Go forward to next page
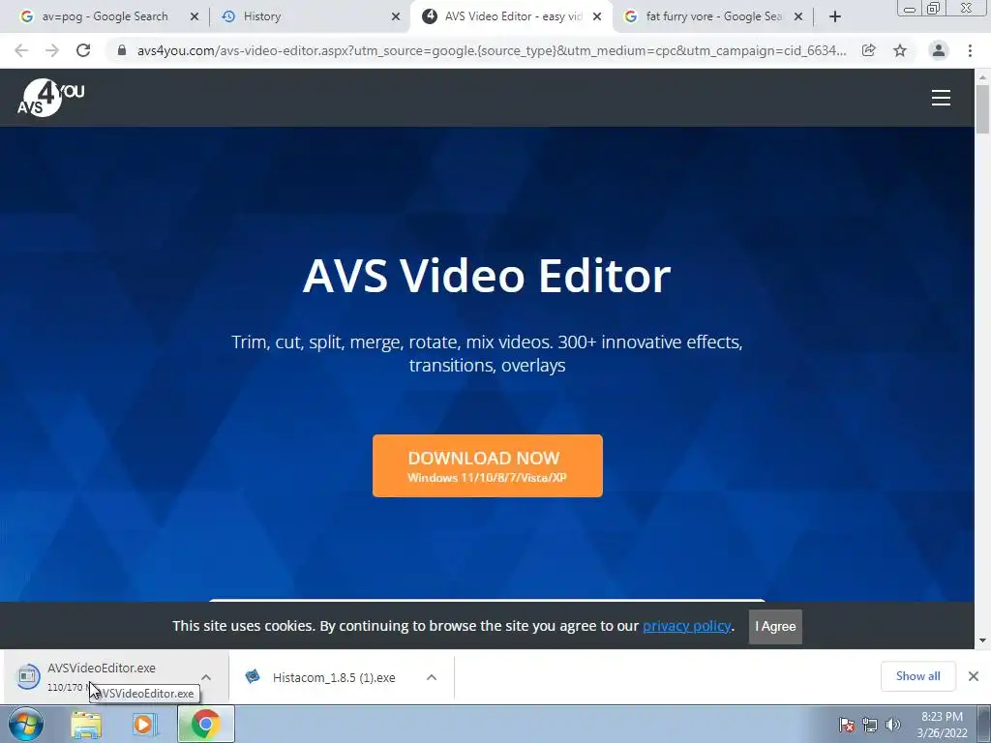 [x=52, y=50]
